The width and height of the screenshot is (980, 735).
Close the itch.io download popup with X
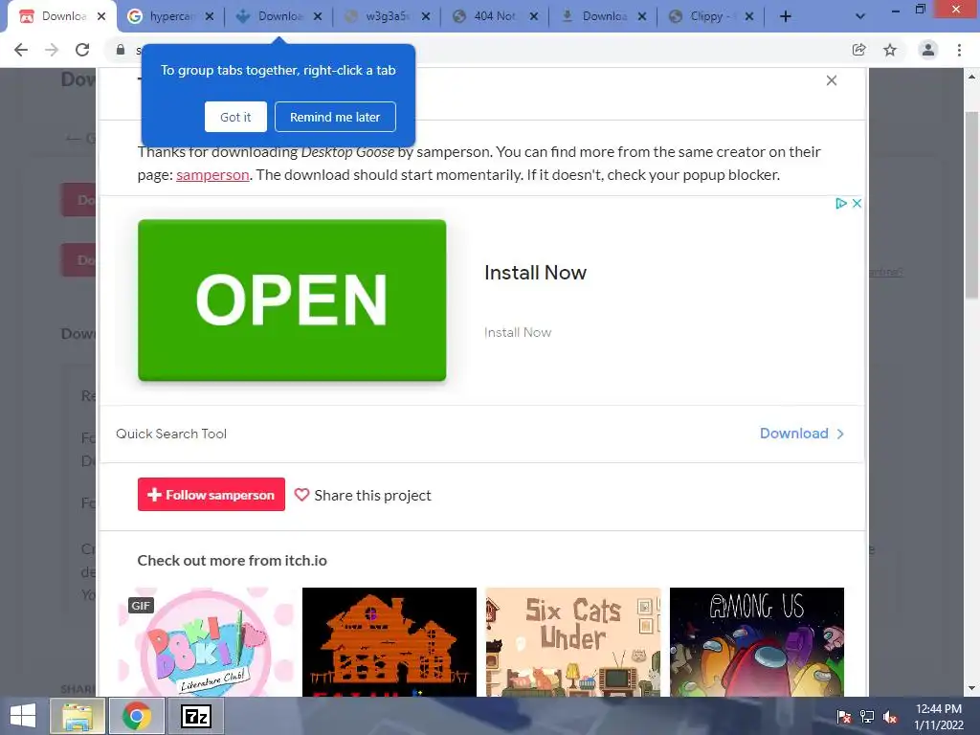832,80
